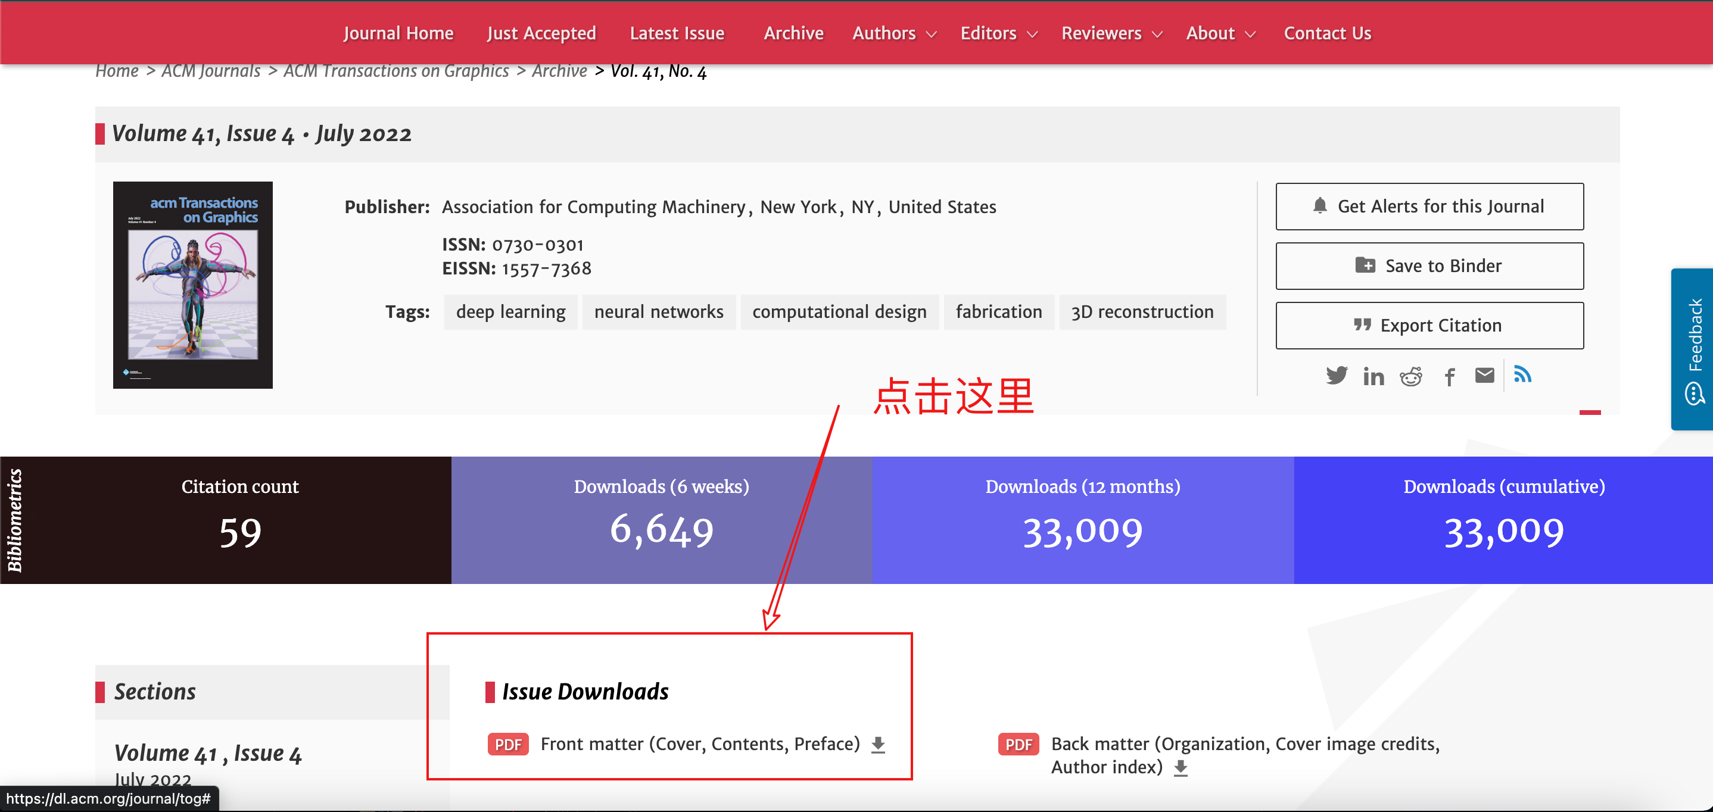This screenshot has height=812, width=1713.
Task: Open ACM Transactions on Graphics breadcrumb
Action: click(396, 70)
